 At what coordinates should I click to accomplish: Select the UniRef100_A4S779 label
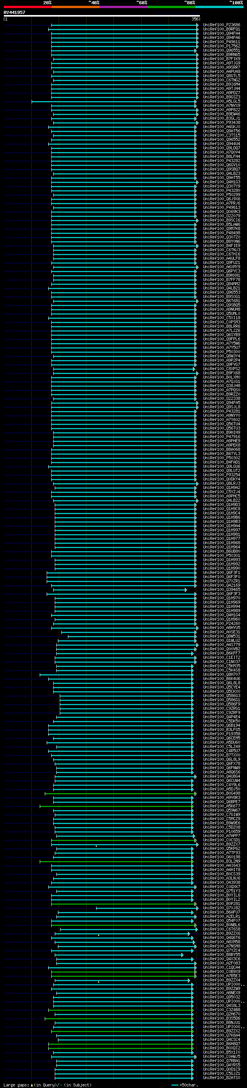tap(222, 645)
